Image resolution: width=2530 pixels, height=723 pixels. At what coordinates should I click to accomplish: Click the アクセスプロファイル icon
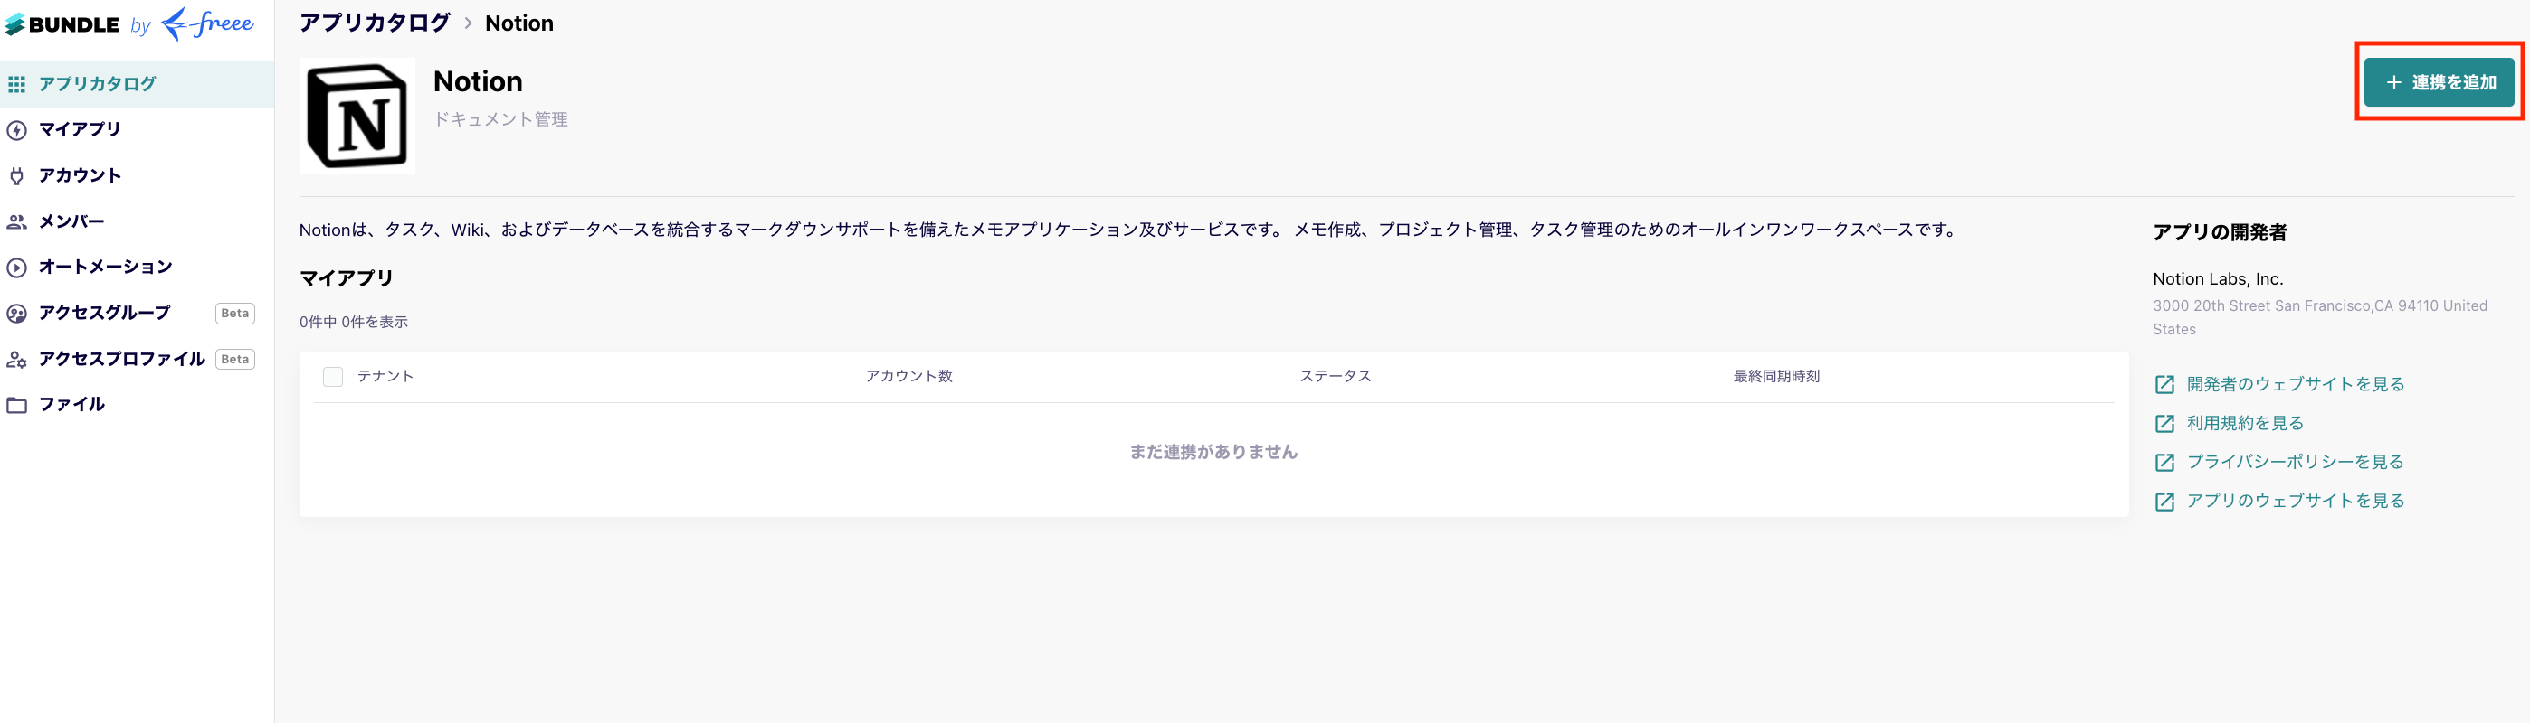click(x=16, y=359)
